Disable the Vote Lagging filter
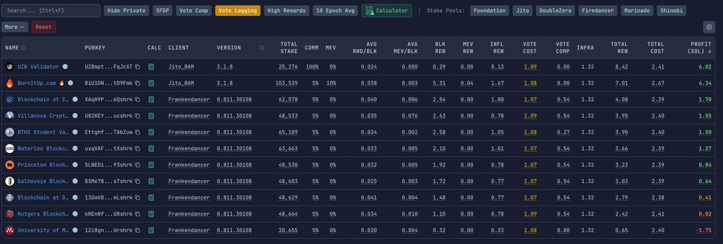This screenshot has height=244, width=723. tap(237, 11)
